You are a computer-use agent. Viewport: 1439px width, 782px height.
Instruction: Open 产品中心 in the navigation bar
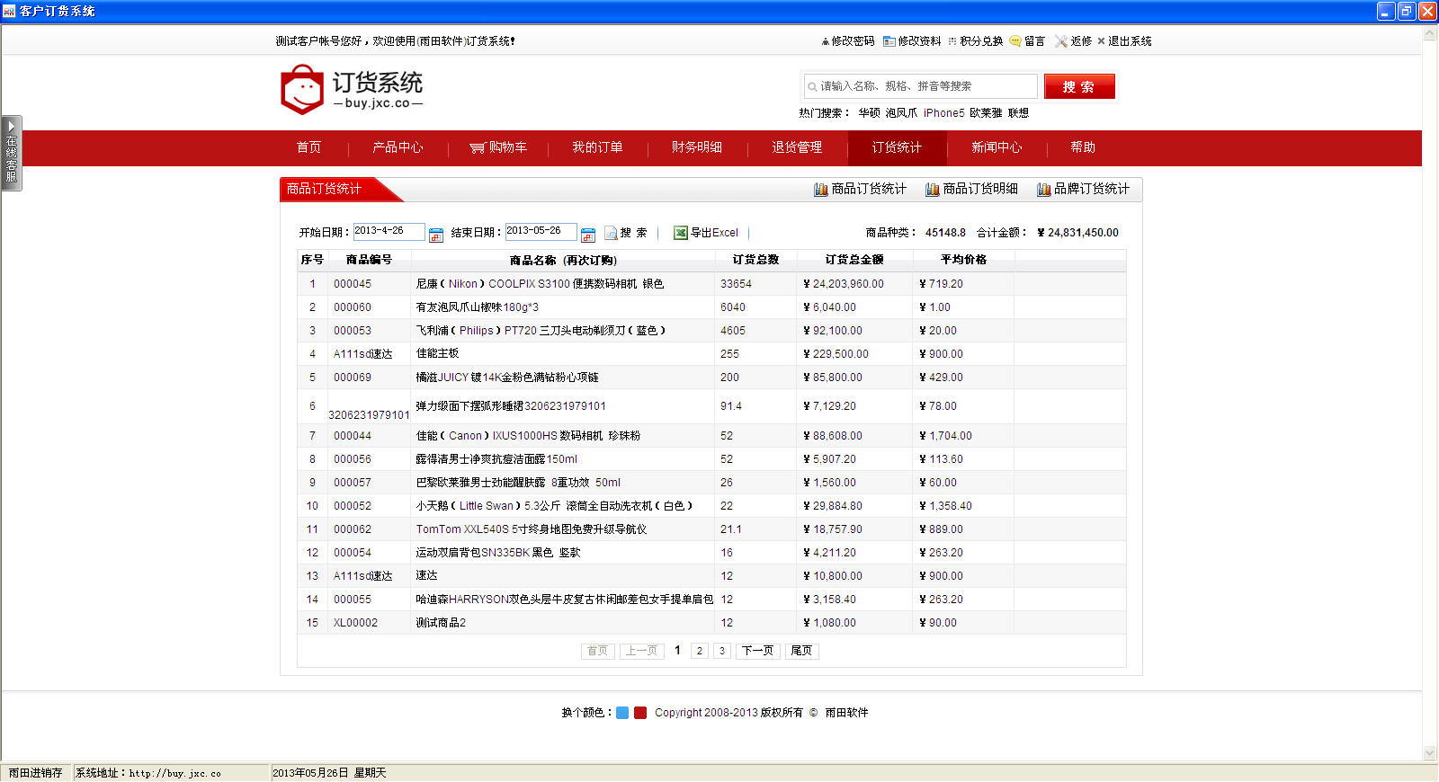coord(398,147)
